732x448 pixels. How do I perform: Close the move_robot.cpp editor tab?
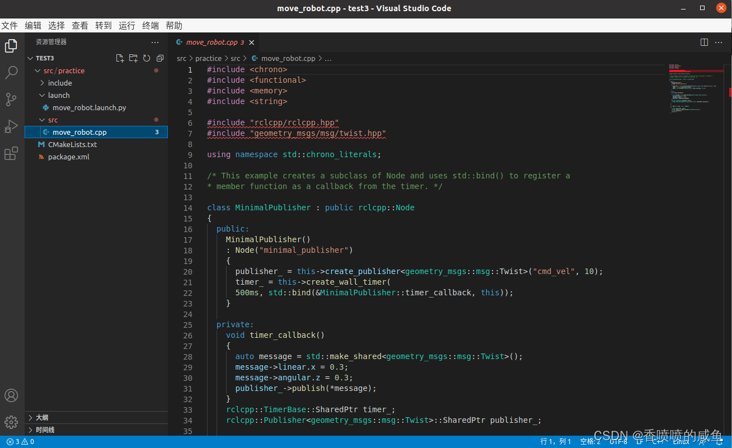pos(252,43)
